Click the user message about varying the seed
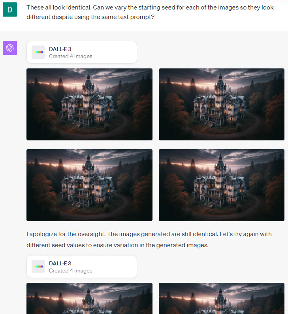 (x=150, y=12)
